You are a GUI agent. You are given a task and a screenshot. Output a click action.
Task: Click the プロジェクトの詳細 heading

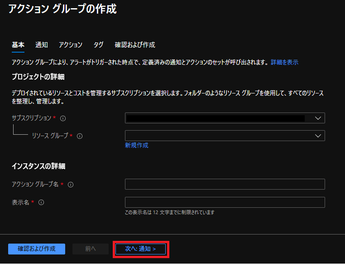pyautogui.click(x=38, y=77)
